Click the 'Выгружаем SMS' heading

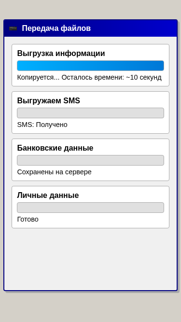point(49,100)
